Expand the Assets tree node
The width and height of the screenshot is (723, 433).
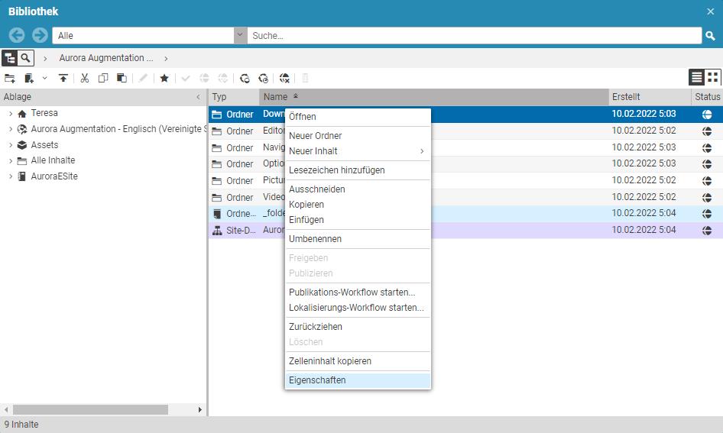(11, 145)
